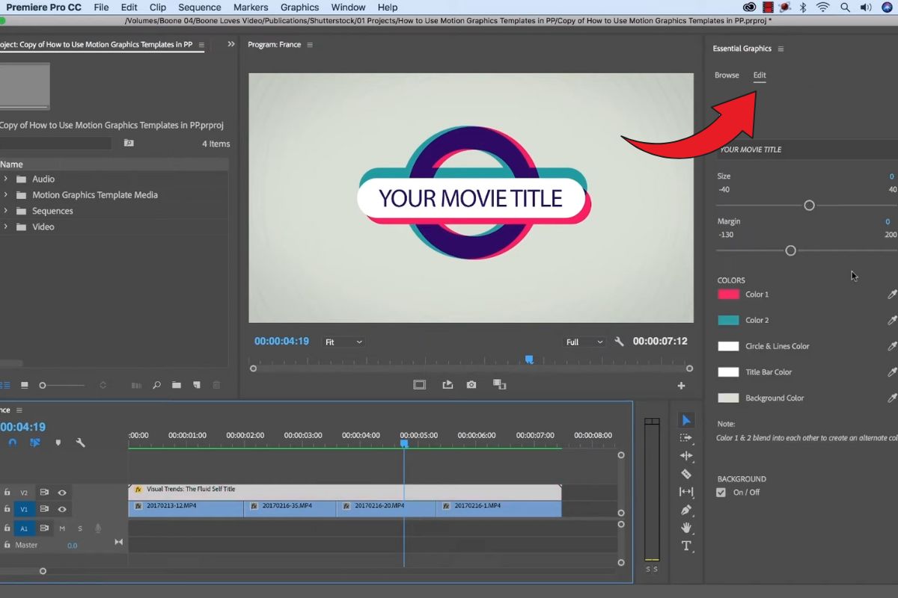
Task: Mute audio track A1
Action: pyautogui.click(x=62, y=528)
